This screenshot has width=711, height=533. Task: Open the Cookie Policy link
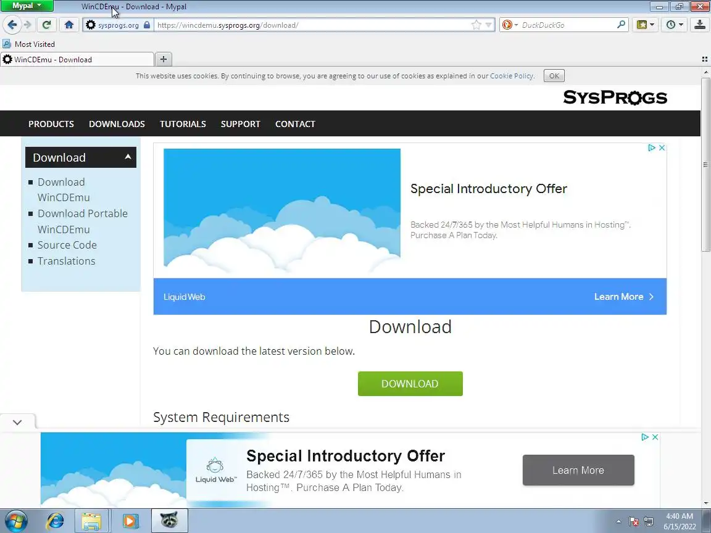(512, 76)
